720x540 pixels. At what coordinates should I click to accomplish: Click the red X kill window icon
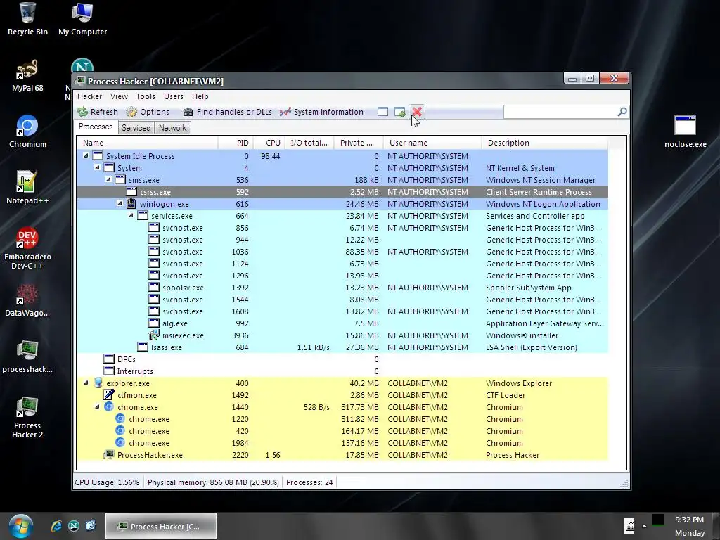(x=417, y=112)
